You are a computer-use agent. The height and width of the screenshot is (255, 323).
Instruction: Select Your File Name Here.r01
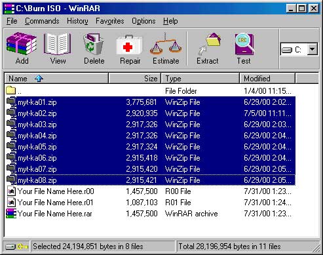55,203
